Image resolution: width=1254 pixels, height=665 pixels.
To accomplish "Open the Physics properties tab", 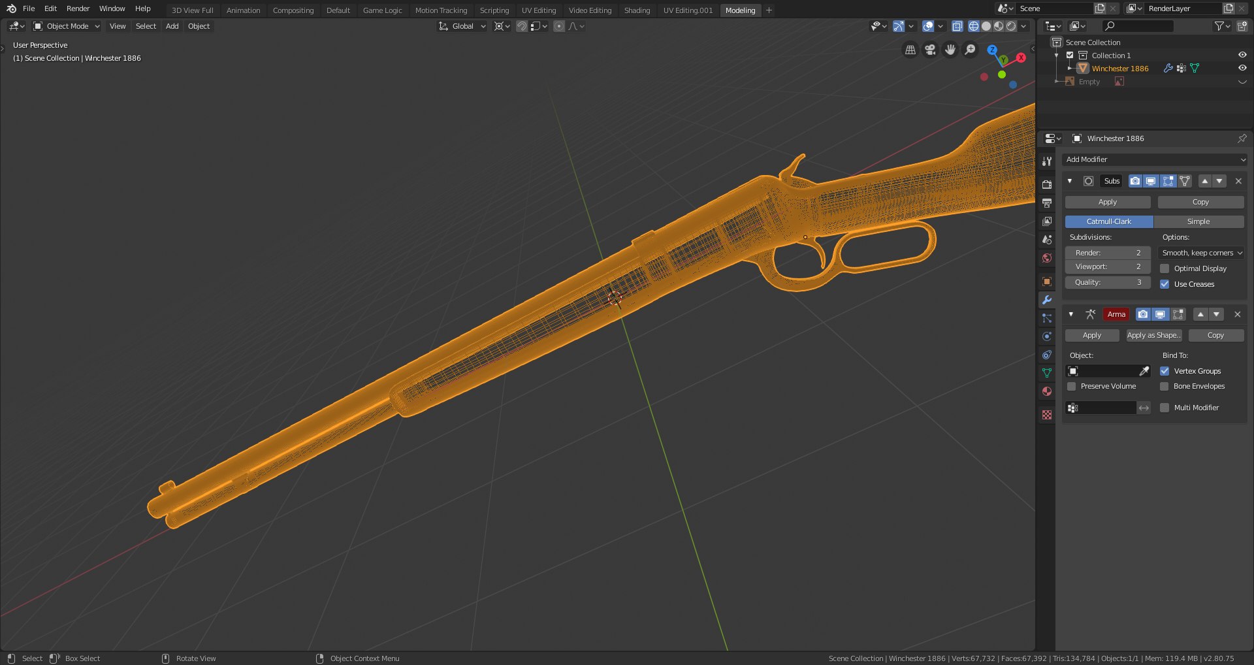I will [1047, 336].
